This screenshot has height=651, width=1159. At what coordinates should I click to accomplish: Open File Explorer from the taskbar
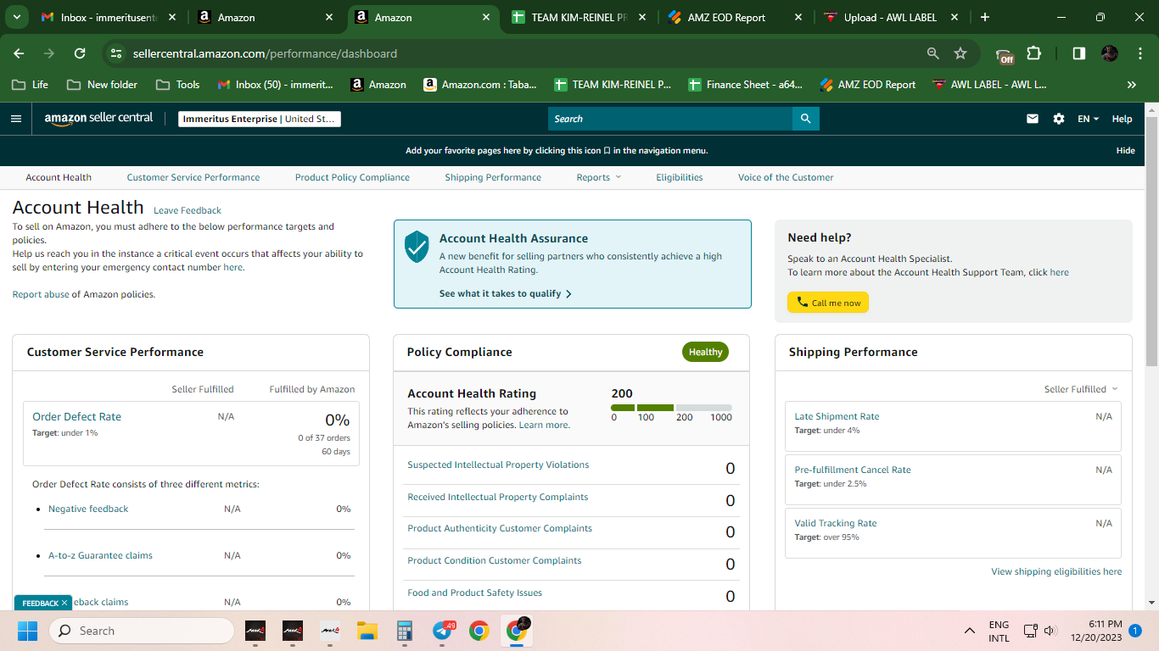tap(367, 631)
